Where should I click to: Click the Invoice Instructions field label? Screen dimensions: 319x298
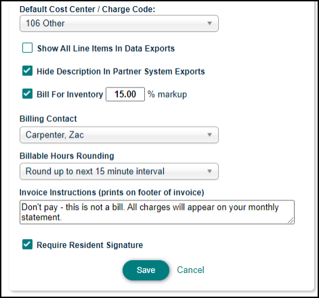[x=112, y=192]
